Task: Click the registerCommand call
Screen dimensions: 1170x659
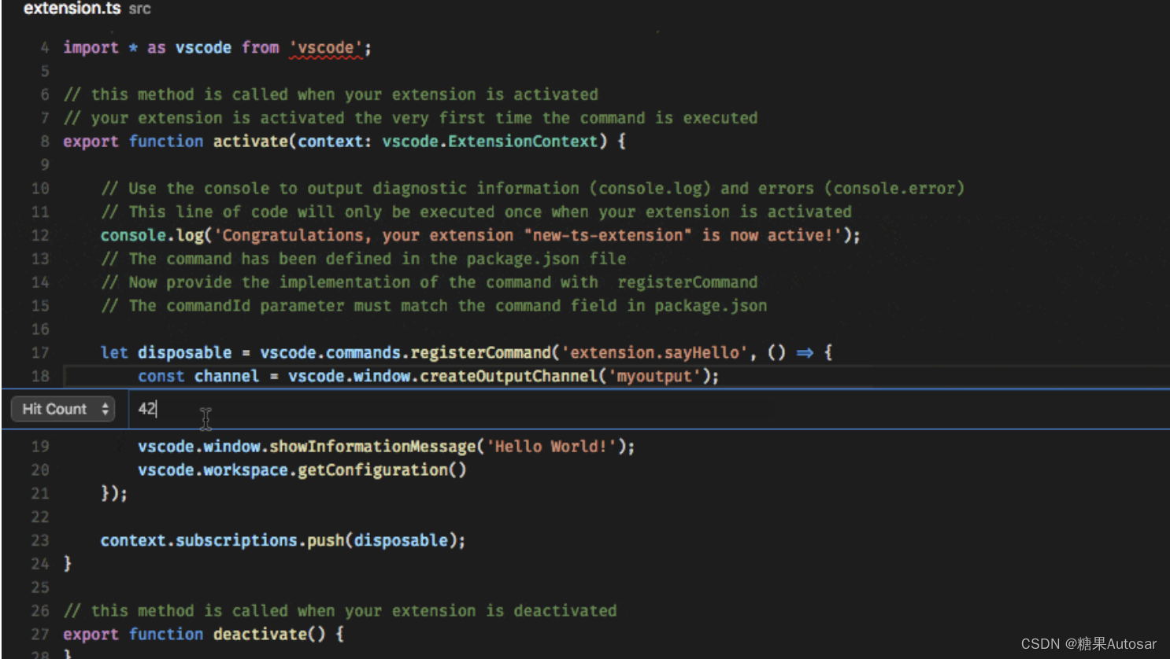Action: 480,353
